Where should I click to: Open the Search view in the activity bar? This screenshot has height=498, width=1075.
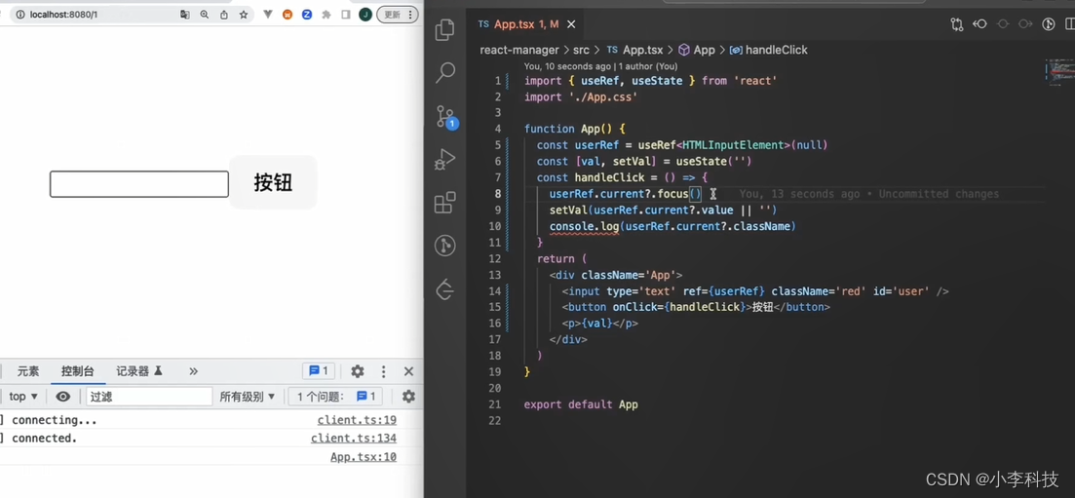pos(445,72)
